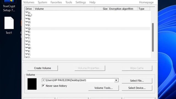
Task: Click the Wipe Cache button
Action: 137,68
